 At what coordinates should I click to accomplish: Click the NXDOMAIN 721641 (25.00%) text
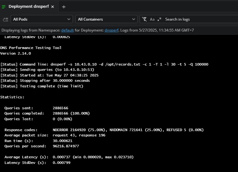point(136,130)
